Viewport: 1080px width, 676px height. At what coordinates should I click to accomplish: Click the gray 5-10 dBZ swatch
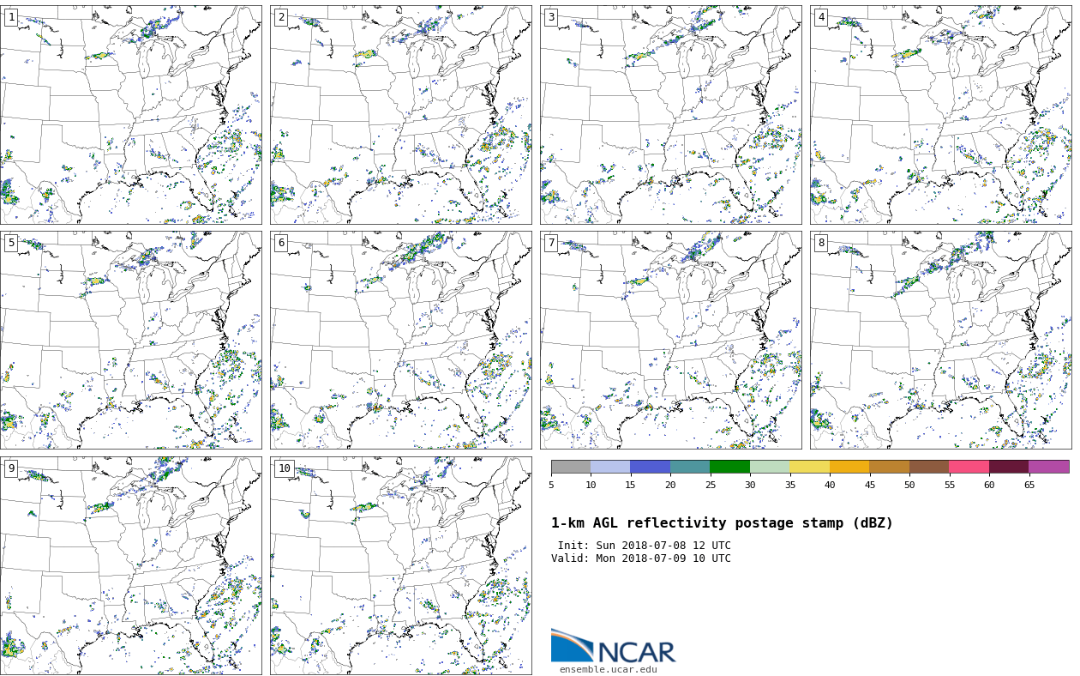tap(571, 467)
